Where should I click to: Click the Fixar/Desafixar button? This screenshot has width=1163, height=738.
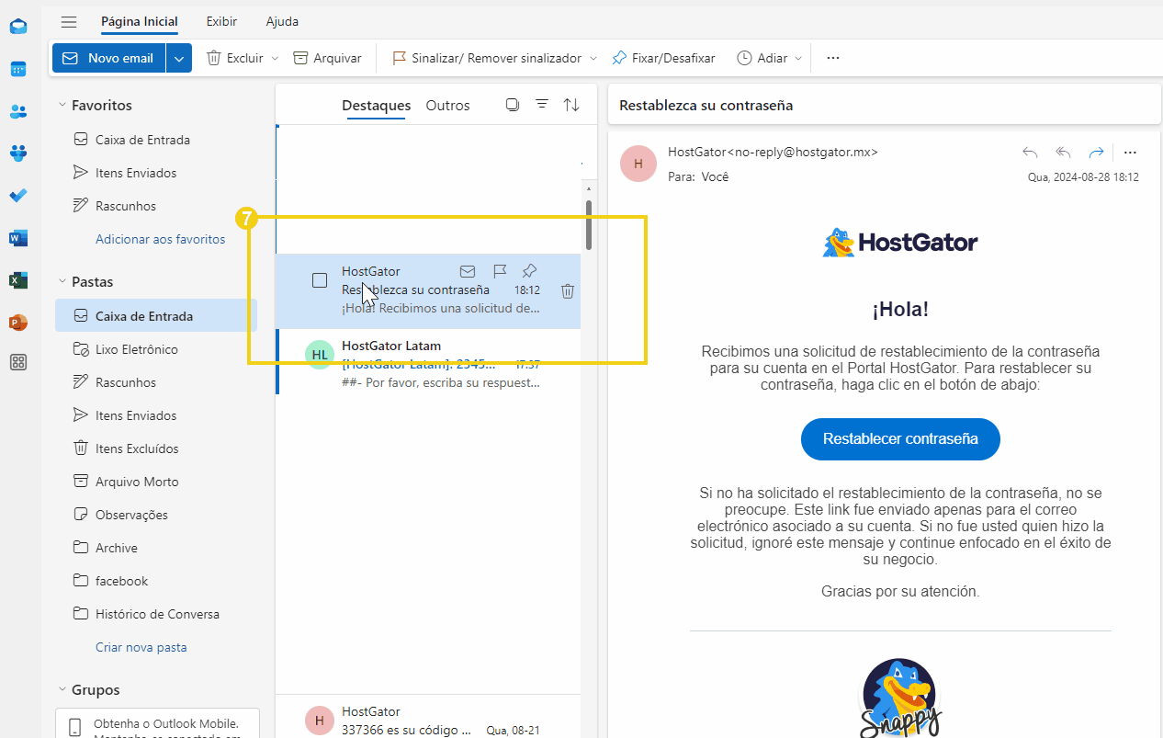[664, 58]
